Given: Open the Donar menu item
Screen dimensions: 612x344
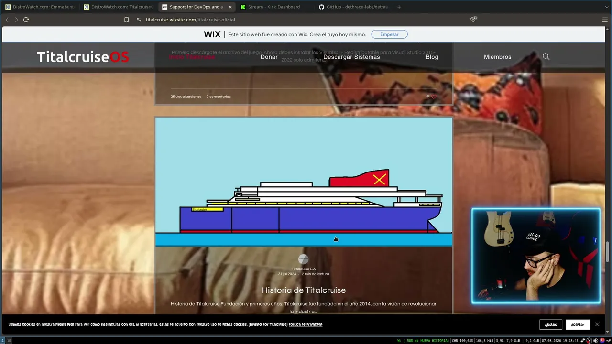Looking at the screenshot, I should [x=269, y=57].
